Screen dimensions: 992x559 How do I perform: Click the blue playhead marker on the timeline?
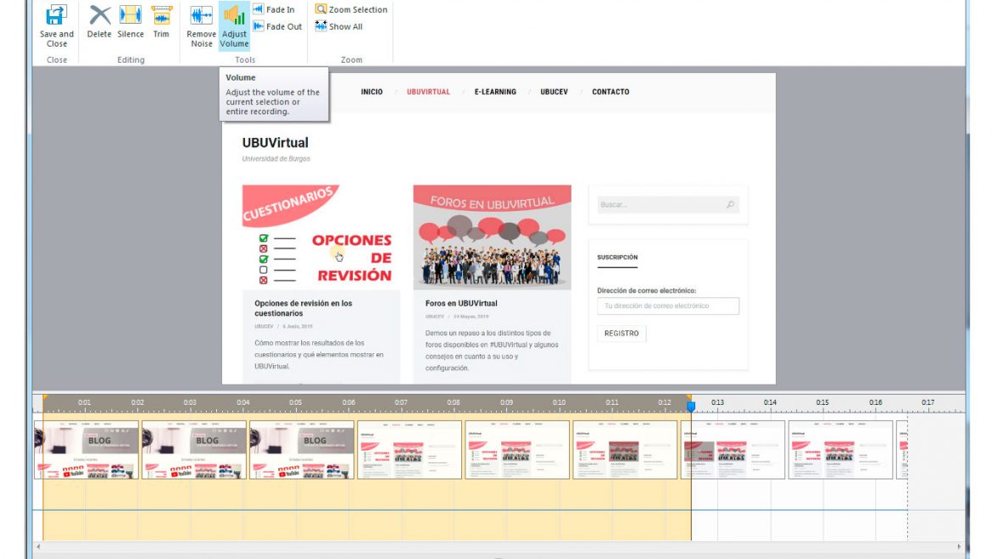point(691,407)
